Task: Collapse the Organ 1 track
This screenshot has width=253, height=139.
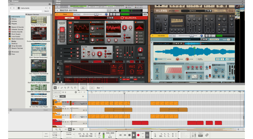Action: click(53, 100)
